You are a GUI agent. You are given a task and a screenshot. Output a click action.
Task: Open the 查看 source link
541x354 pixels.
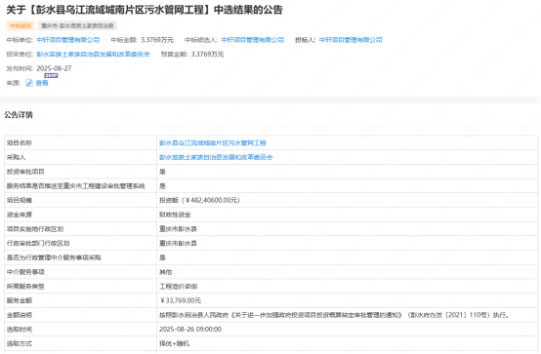(42, 83)
